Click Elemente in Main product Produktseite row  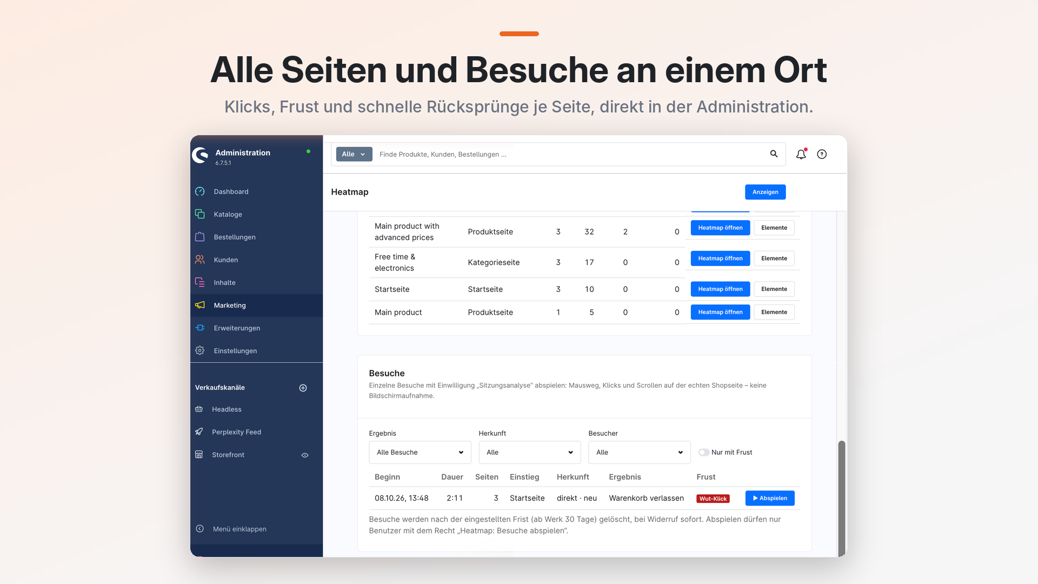(x=774, y=312)
